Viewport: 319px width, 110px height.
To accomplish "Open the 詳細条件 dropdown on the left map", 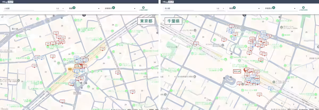I will 120,9.
